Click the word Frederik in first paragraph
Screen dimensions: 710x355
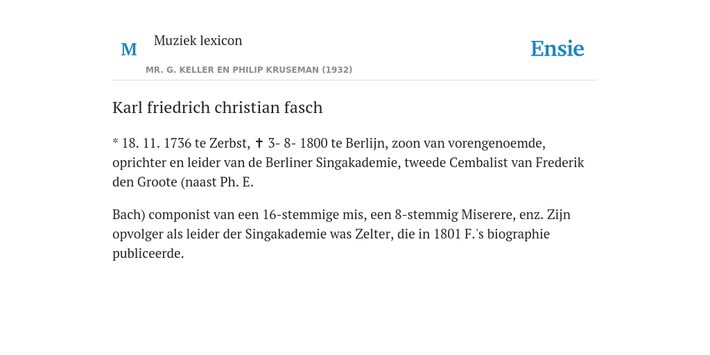tap(560, 162)
